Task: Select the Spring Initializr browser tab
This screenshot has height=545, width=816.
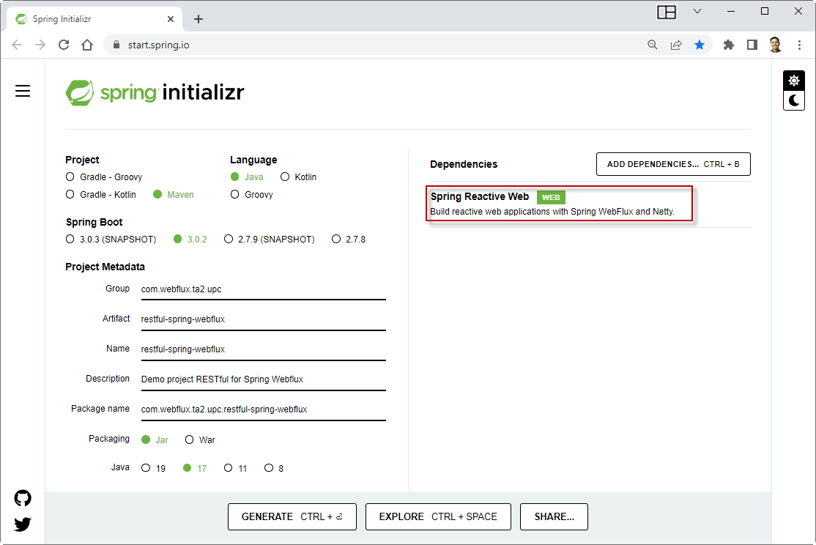Action: click(x=94, y=19)
